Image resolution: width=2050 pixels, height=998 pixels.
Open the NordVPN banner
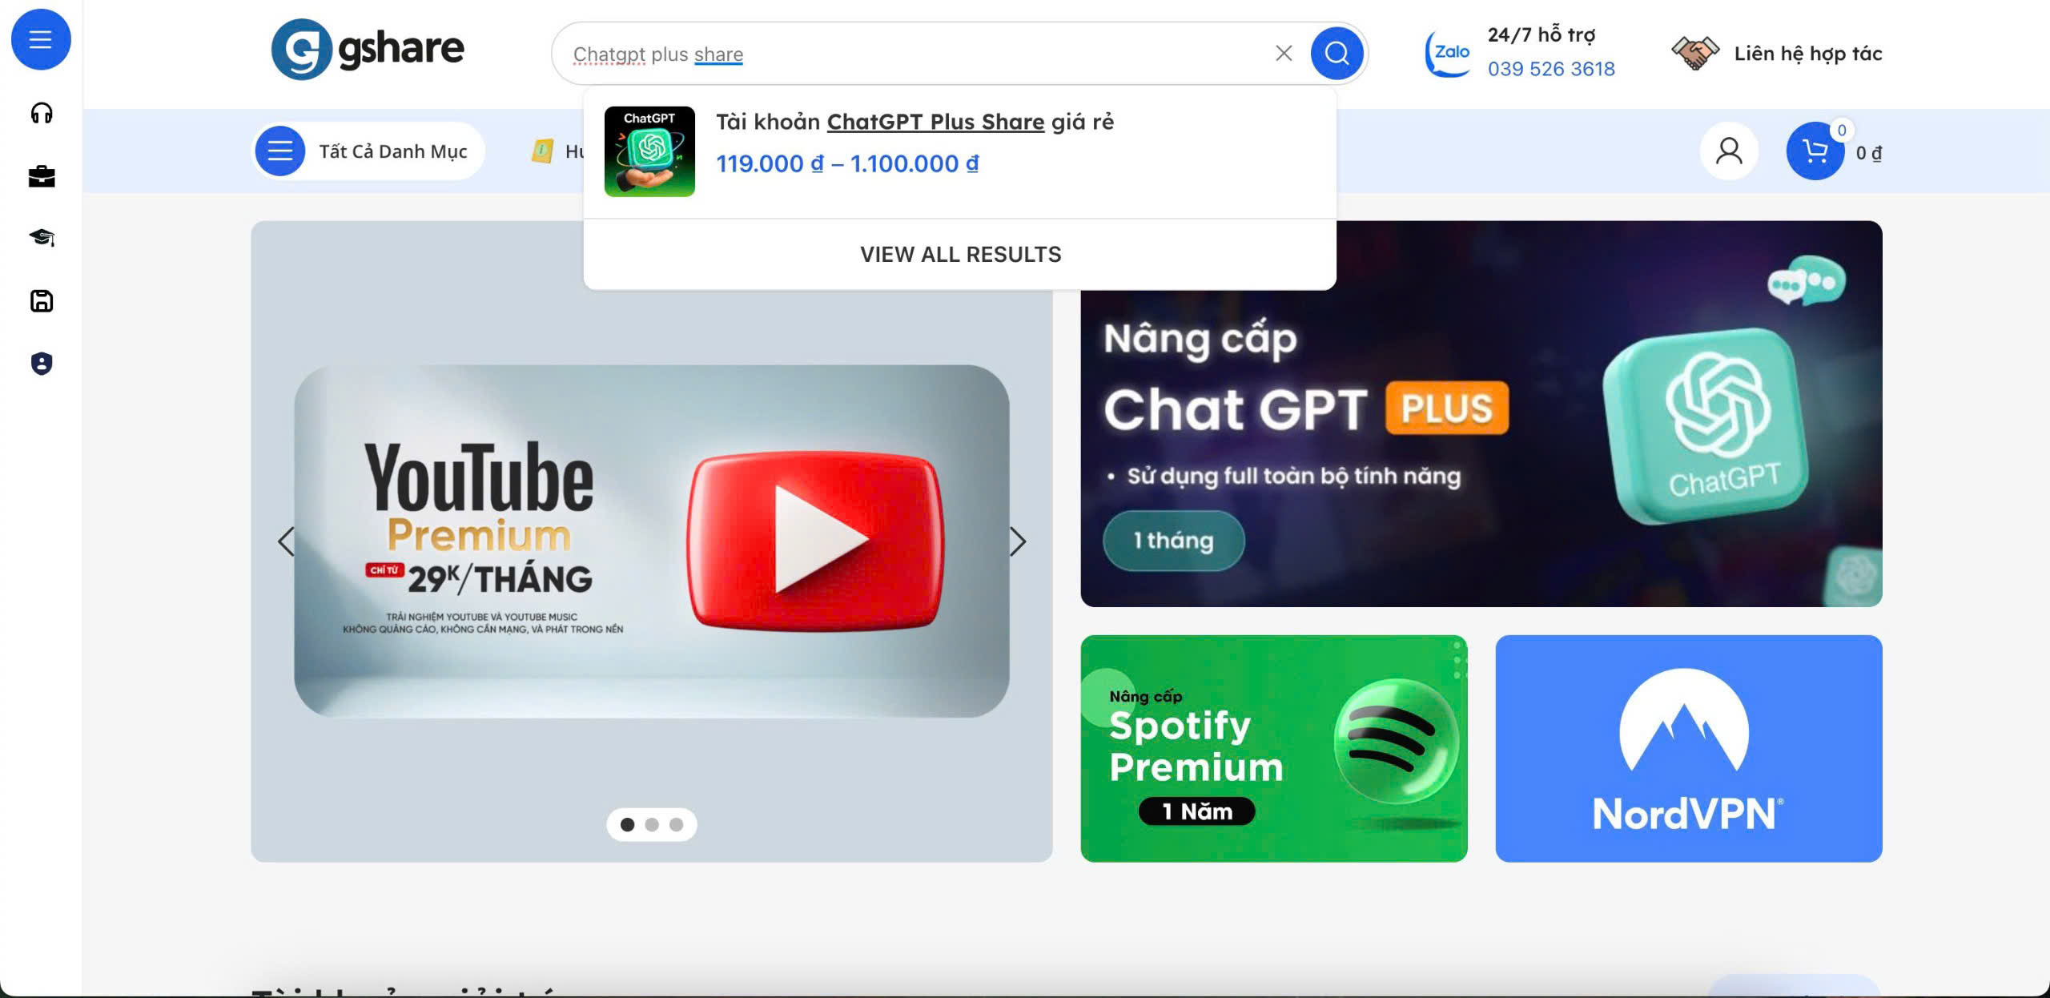[1689, 749]
